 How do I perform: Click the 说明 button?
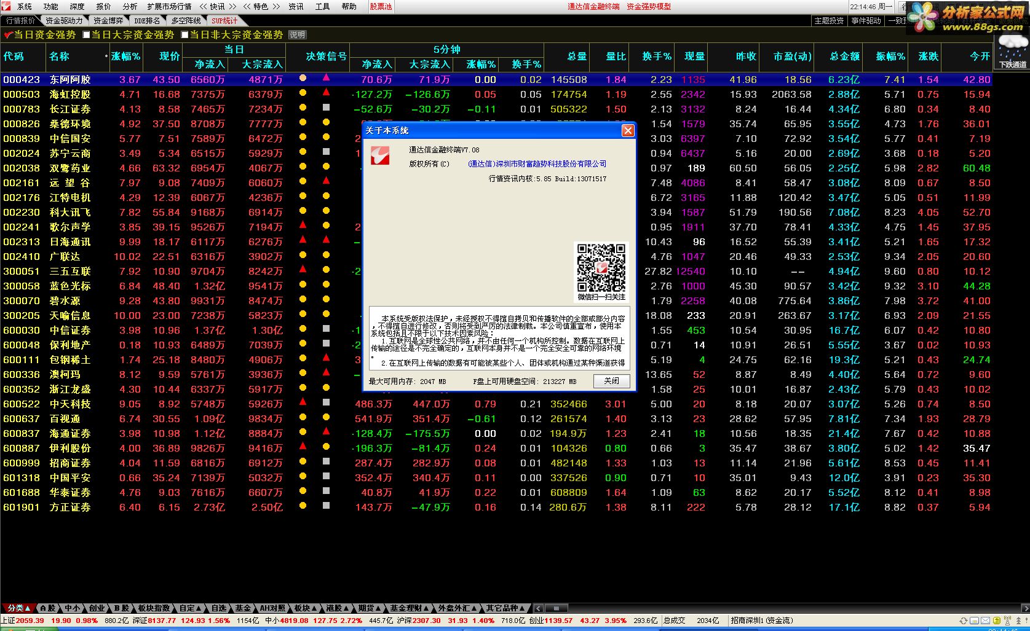point(297,35)
